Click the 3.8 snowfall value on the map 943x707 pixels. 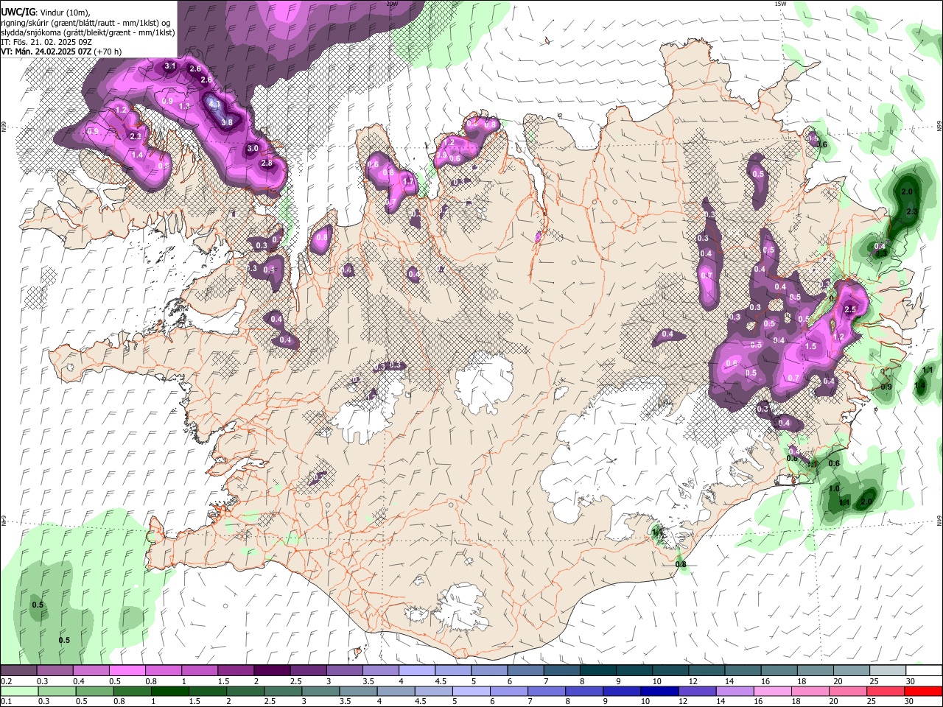pos(227,122)
